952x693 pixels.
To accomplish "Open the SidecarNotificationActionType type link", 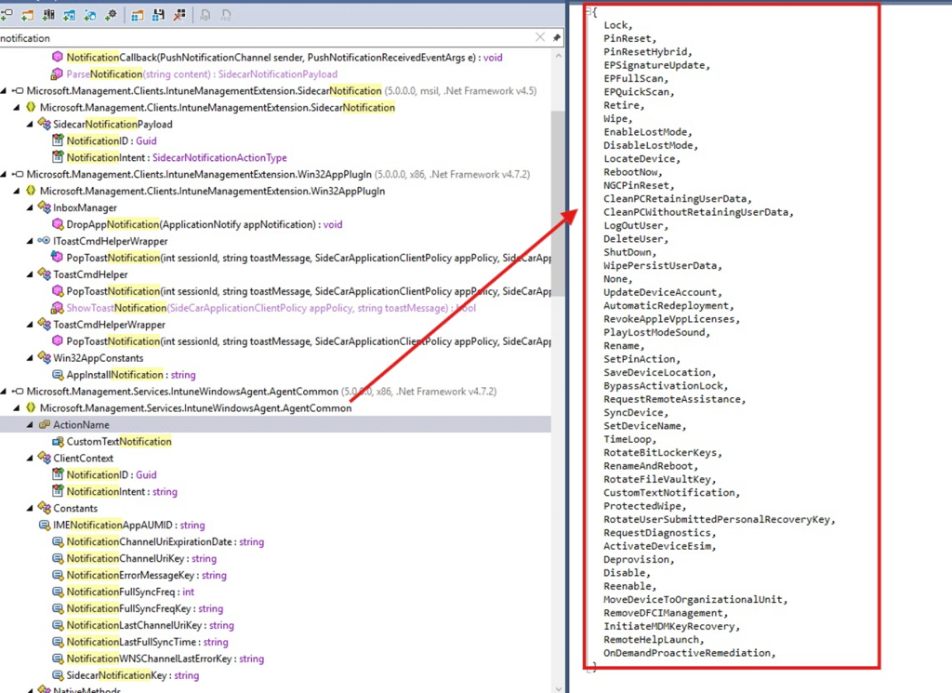I will (219, 157).
